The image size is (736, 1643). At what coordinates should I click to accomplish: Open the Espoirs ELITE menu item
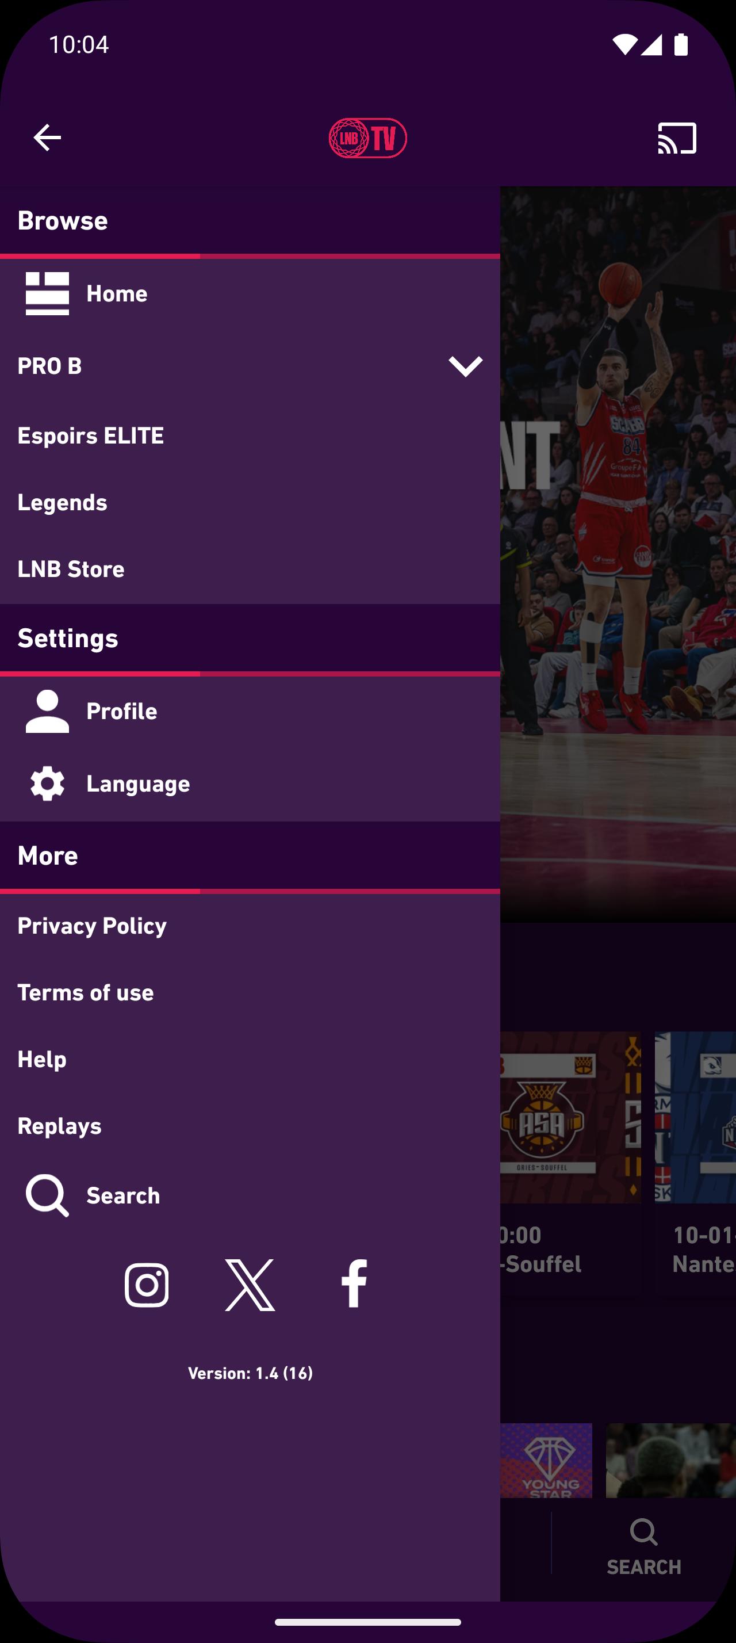click(x=250, y=435)
